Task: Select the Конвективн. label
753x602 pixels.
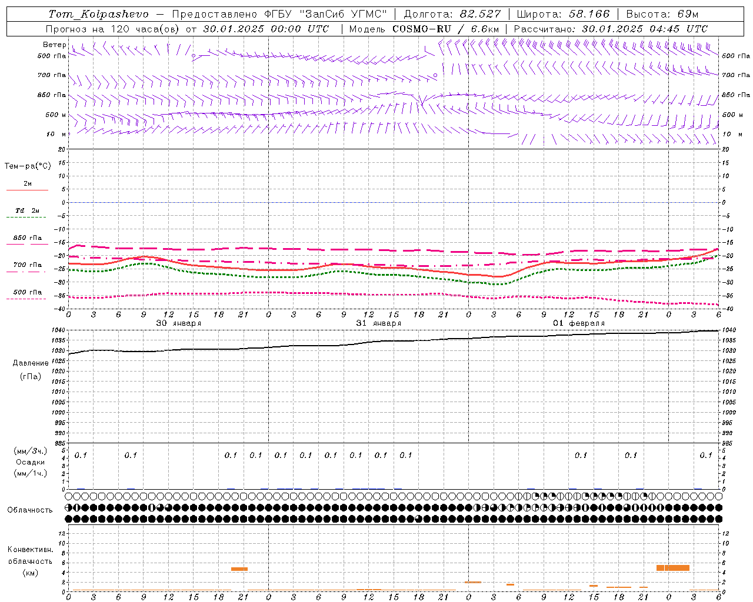Action: pyautogui.click(x=30, y=550)
